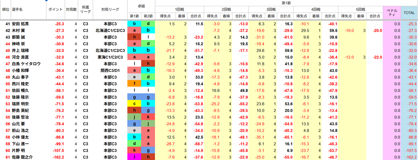Image resolution: width=418 pixels, height=160 pixels.
Task: Select player name 白鳥 ケイタロウ
Action: coord(26,63)
